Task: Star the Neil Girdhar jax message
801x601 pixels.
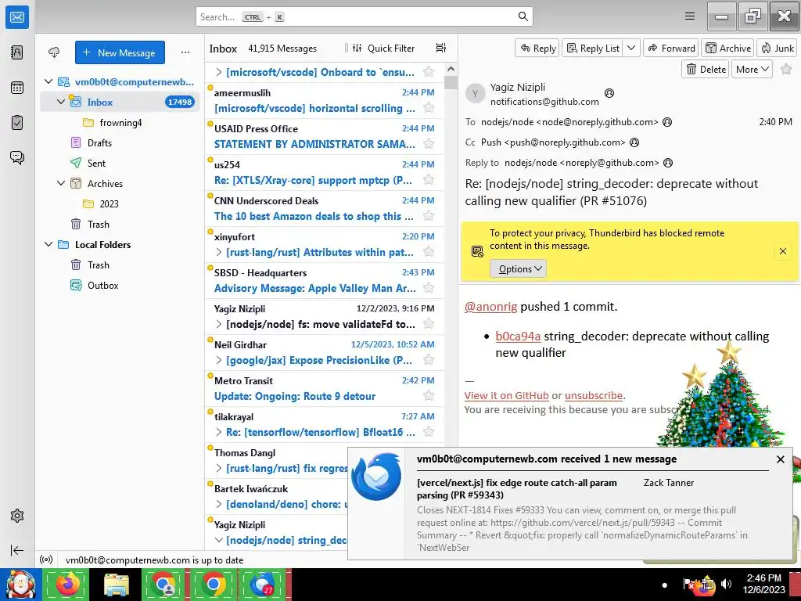Action: 429,360
